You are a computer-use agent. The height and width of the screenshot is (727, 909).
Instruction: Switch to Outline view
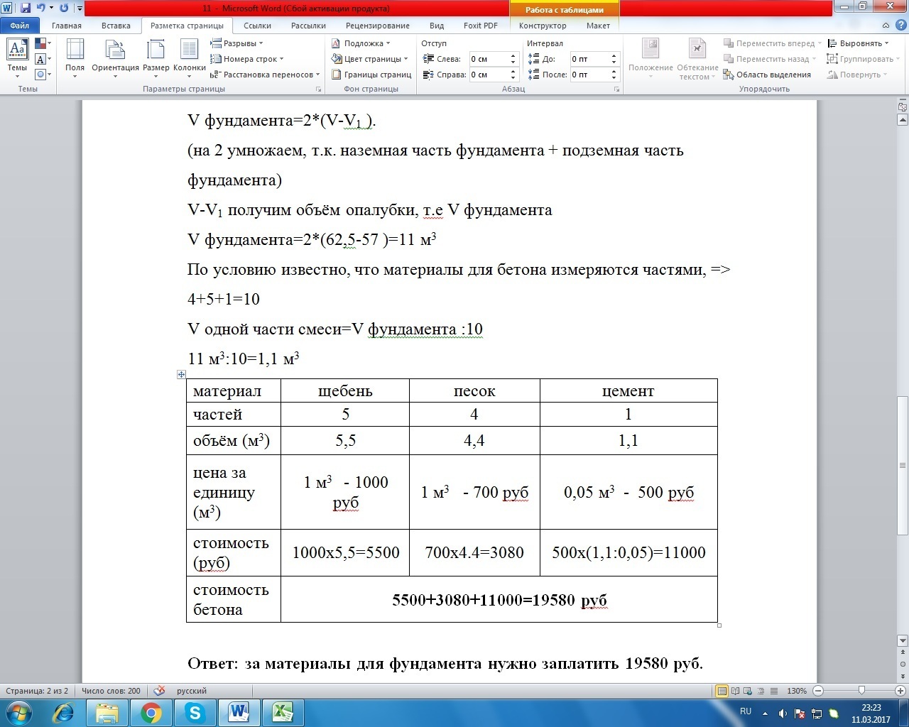760,691
